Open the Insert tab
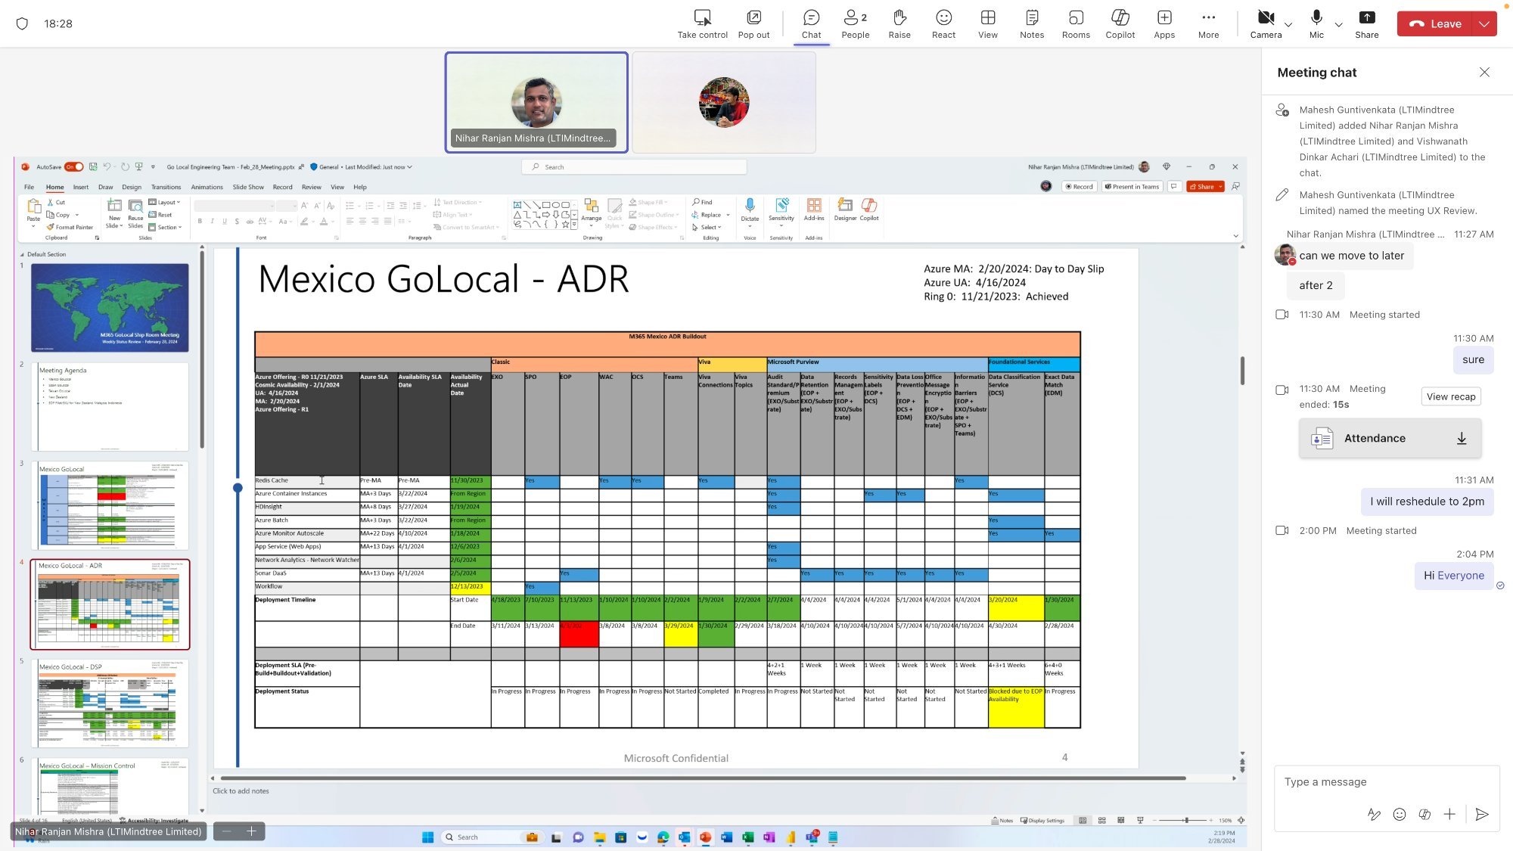1513x851 pixels. pyautogui.click(x=81, y=187)
